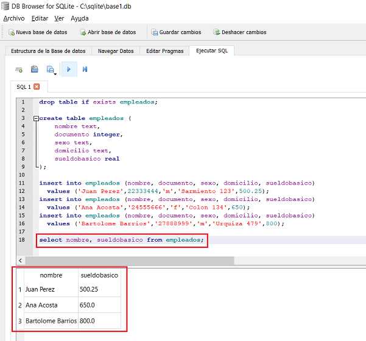Click the domicilio text line in editor
This screenshot has height=341, width=366.
click(83, 150)
